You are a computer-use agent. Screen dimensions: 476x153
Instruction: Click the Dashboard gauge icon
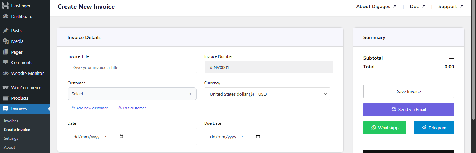(6, 16)
